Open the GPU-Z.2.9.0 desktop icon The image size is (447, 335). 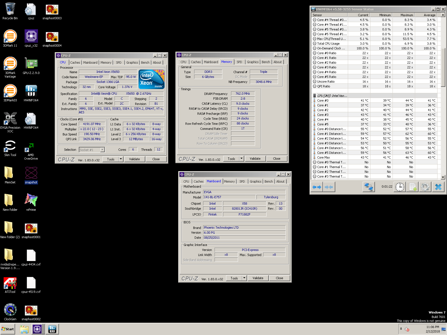pyautogui.click(x=31, y=66)
